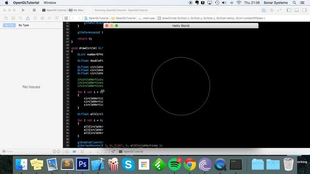Image resolution: width=310 pixels, height=174 pixels.
Task: Open the issue filter options icon
Action: 4,151
